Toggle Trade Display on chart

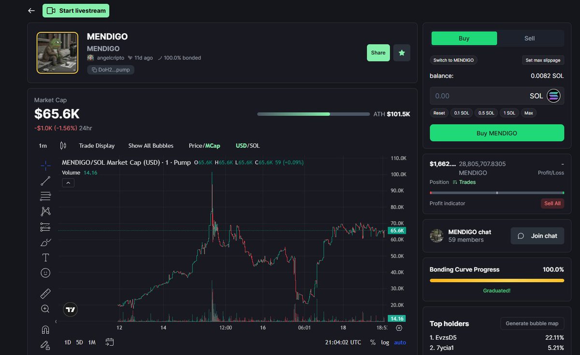97,146
